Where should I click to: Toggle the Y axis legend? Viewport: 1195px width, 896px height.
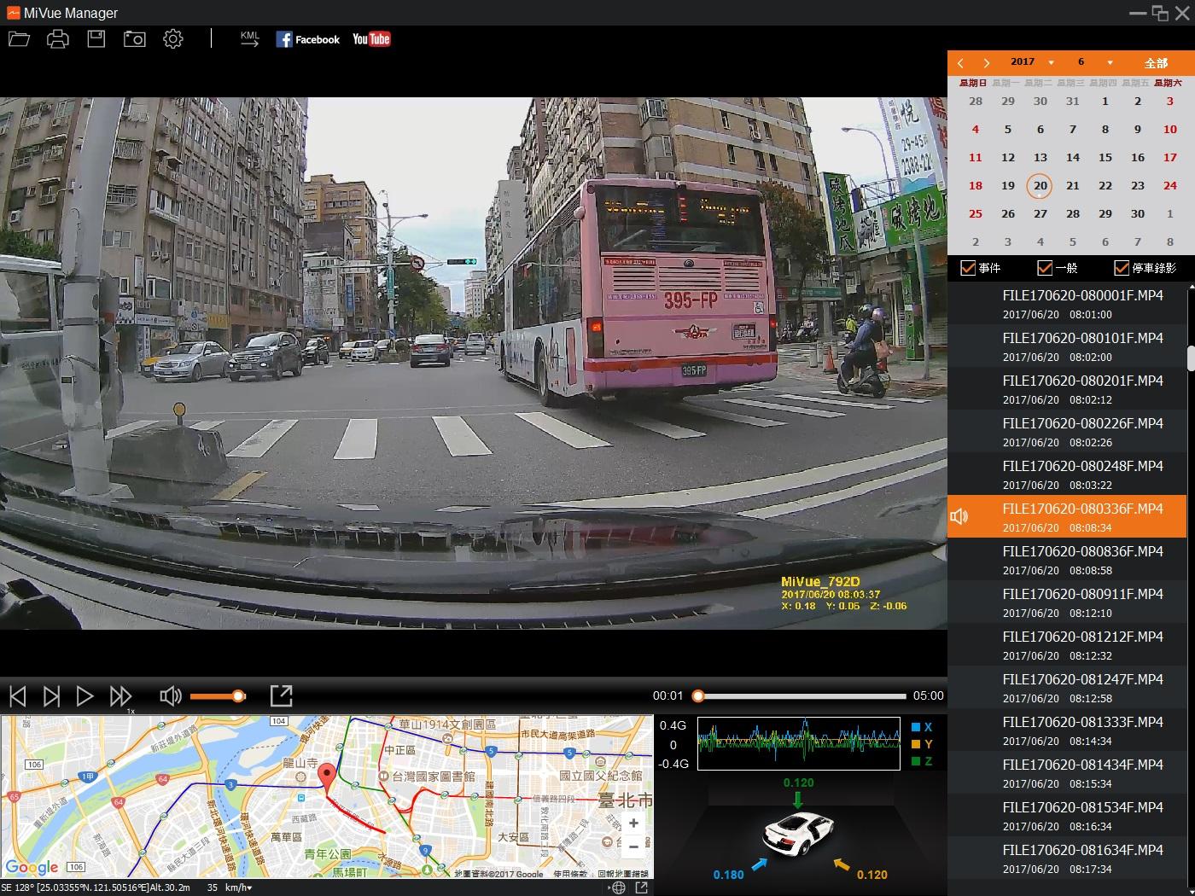tap(922, 744)
